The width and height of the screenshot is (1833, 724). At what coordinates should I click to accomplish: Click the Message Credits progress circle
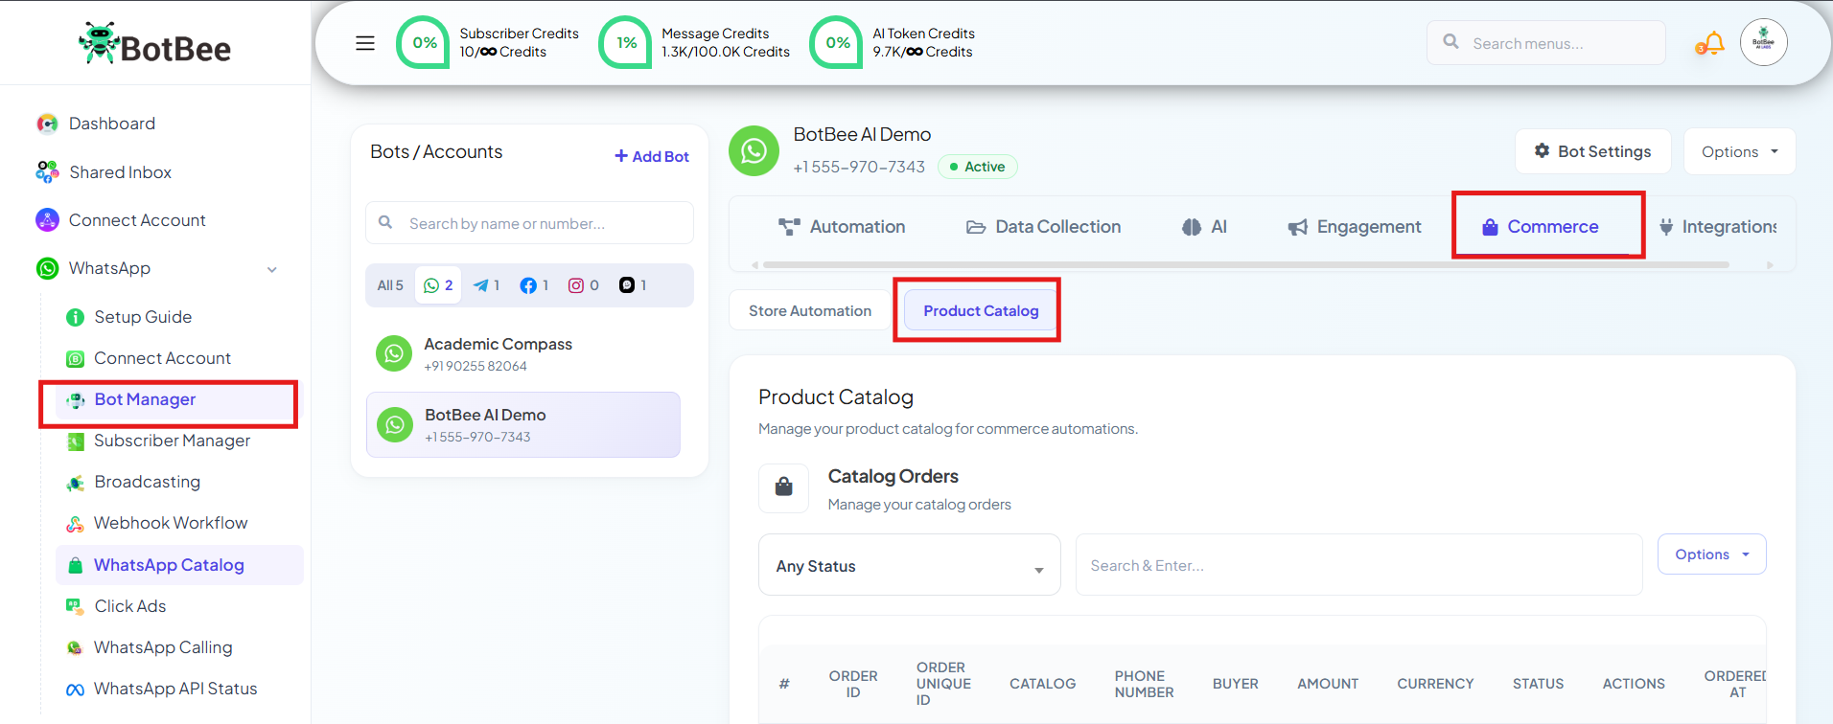pyautogui.click(x=626, y=43)
